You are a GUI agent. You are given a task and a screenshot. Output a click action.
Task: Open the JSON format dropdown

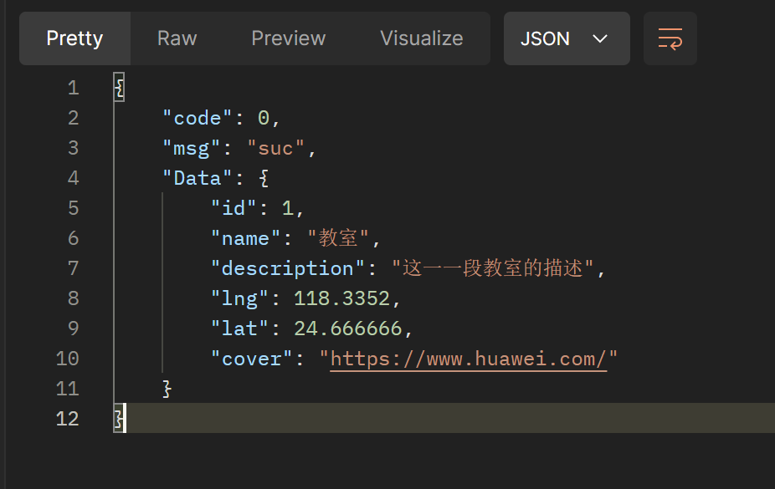(566, 38)
